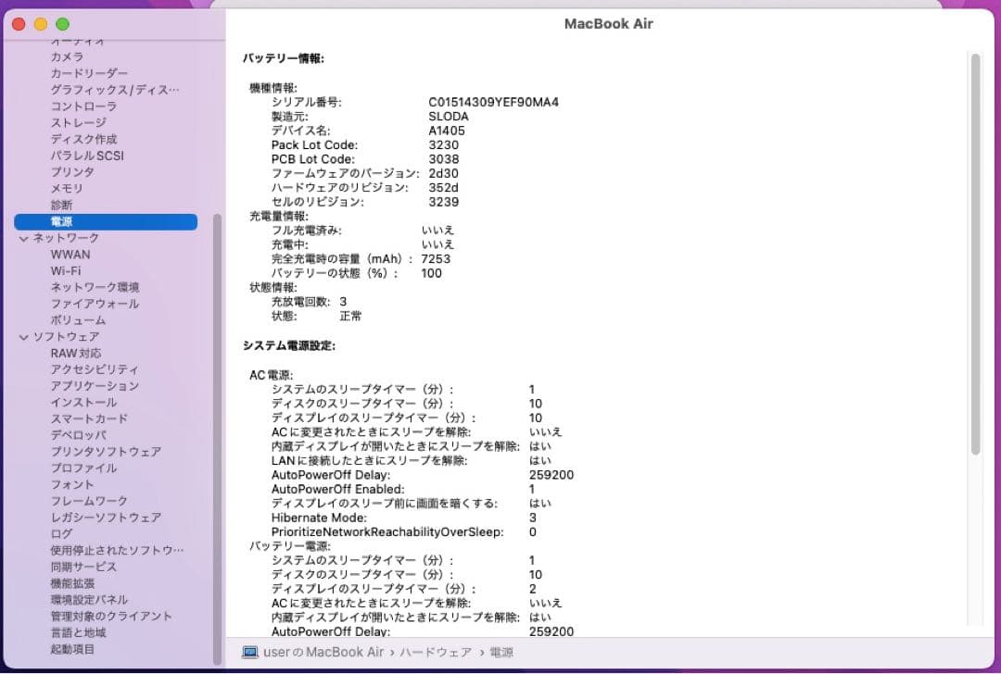
Task: Open 診断 in the sidebar
Action: (x=61, y=205)
